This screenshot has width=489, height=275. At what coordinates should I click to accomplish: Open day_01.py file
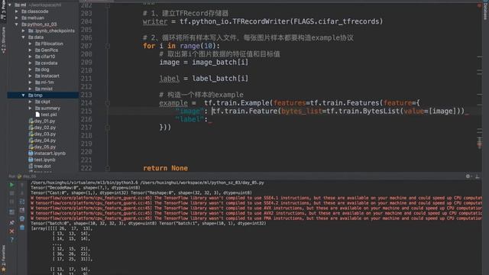coord(42,121)
